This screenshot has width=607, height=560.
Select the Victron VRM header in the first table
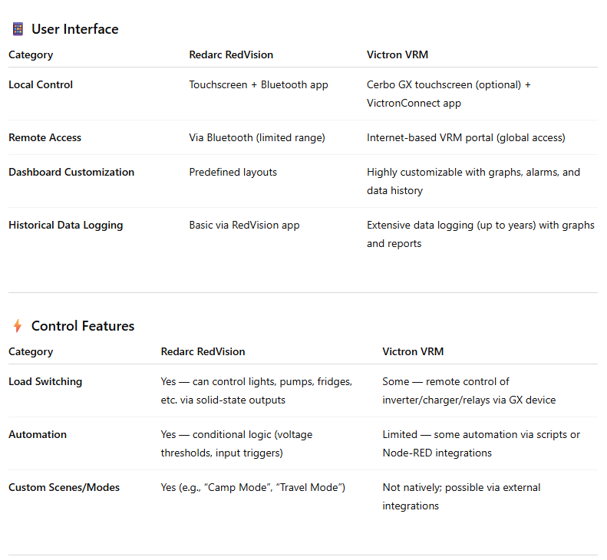click(398, 54)
